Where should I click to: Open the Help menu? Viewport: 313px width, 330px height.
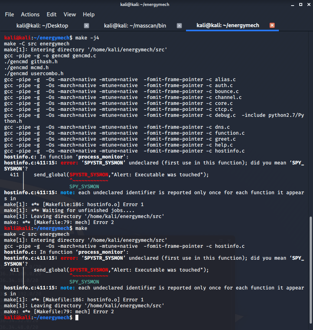[x=89, y=15]
